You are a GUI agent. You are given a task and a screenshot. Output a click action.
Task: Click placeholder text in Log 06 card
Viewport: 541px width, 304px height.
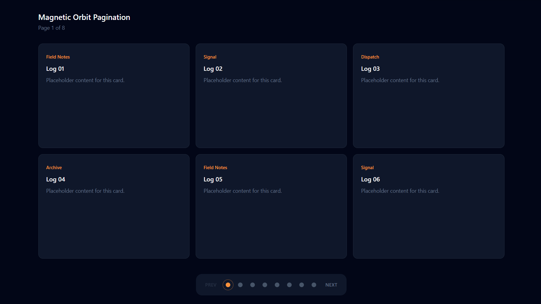pyautogui.click(x=400, y=191)
